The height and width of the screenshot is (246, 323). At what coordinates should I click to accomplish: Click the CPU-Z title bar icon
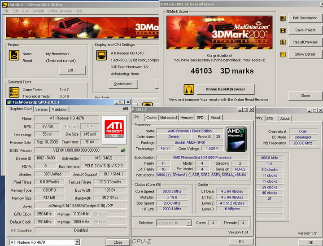133,110
